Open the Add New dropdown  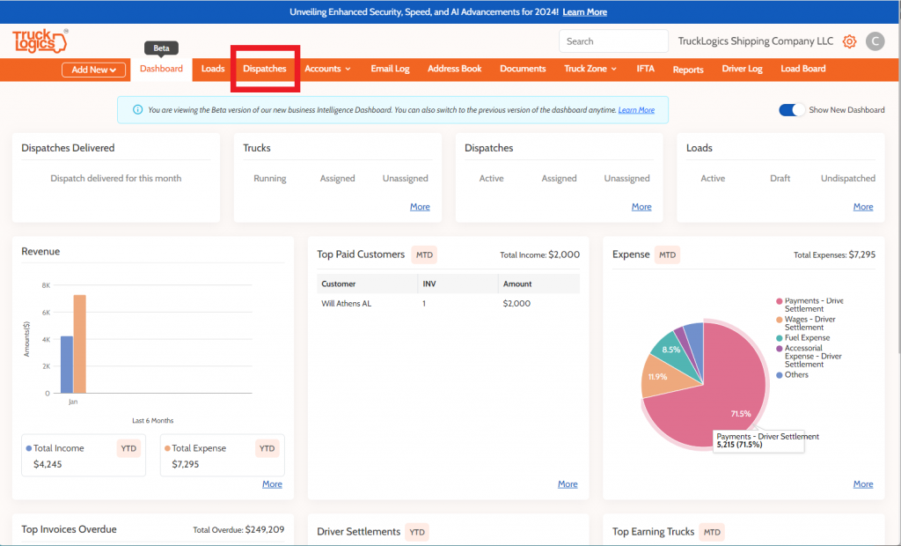click(x=93, y=70)
